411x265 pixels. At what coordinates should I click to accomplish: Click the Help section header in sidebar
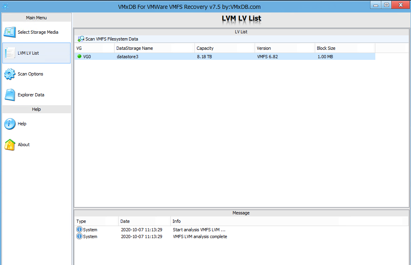point(36,109)
